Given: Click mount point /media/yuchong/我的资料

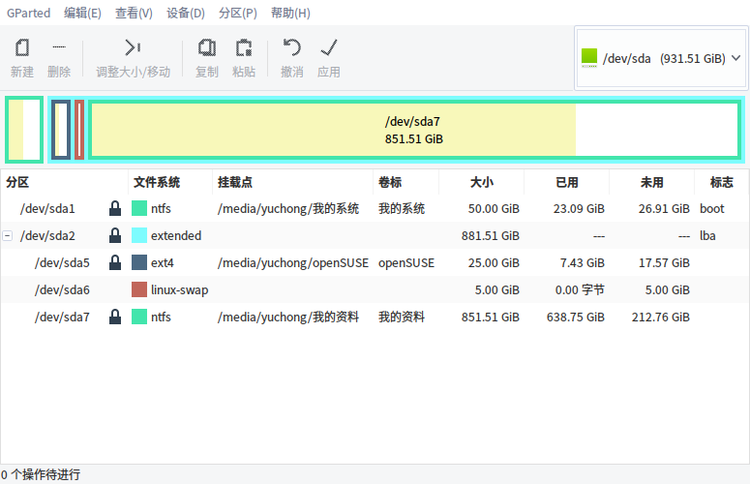Looking at the screenshot, I should (288, 318).
